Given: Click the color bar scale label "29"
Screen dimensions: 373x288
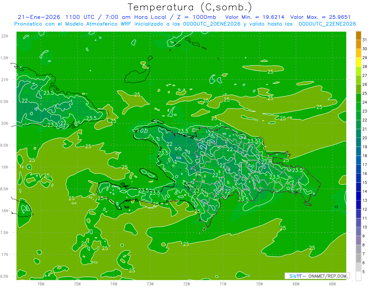Looking at the screenshot, I should click(x=365, y=57).
